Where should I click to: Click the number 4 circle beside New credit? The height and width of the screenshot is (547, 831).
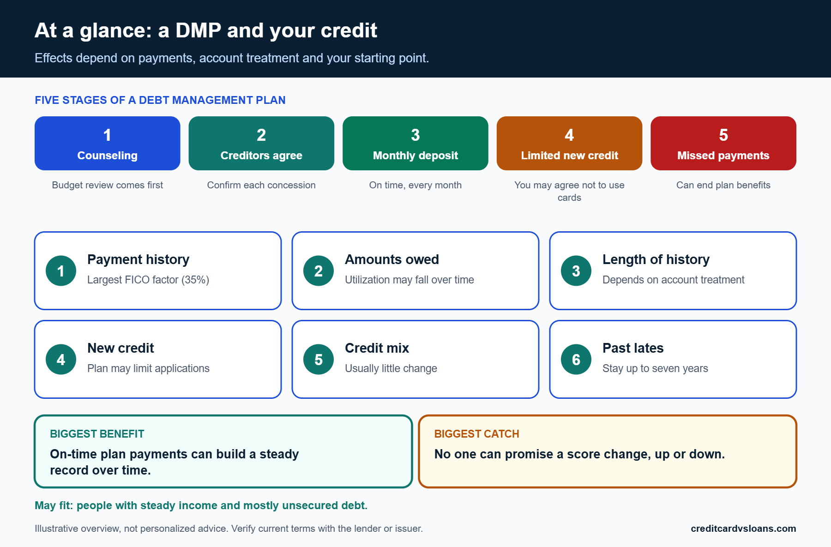pos(61,360)
